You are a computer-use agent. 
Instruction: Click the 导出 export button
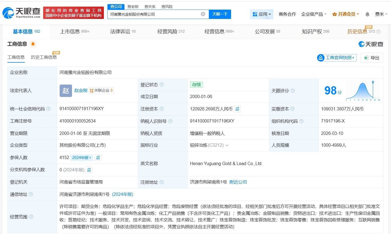click(x=371, y=58)
